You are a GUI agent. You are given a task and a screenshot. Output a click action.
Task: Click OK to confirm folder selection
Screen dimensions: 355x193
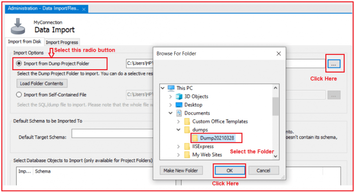point(229,170)
